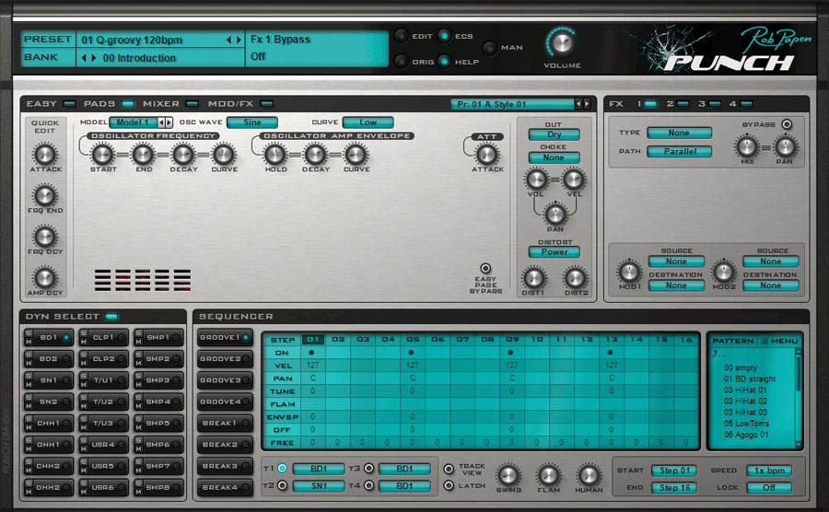Open the Pattern MENU
The image size is (829, 512).
pos(779,341)
